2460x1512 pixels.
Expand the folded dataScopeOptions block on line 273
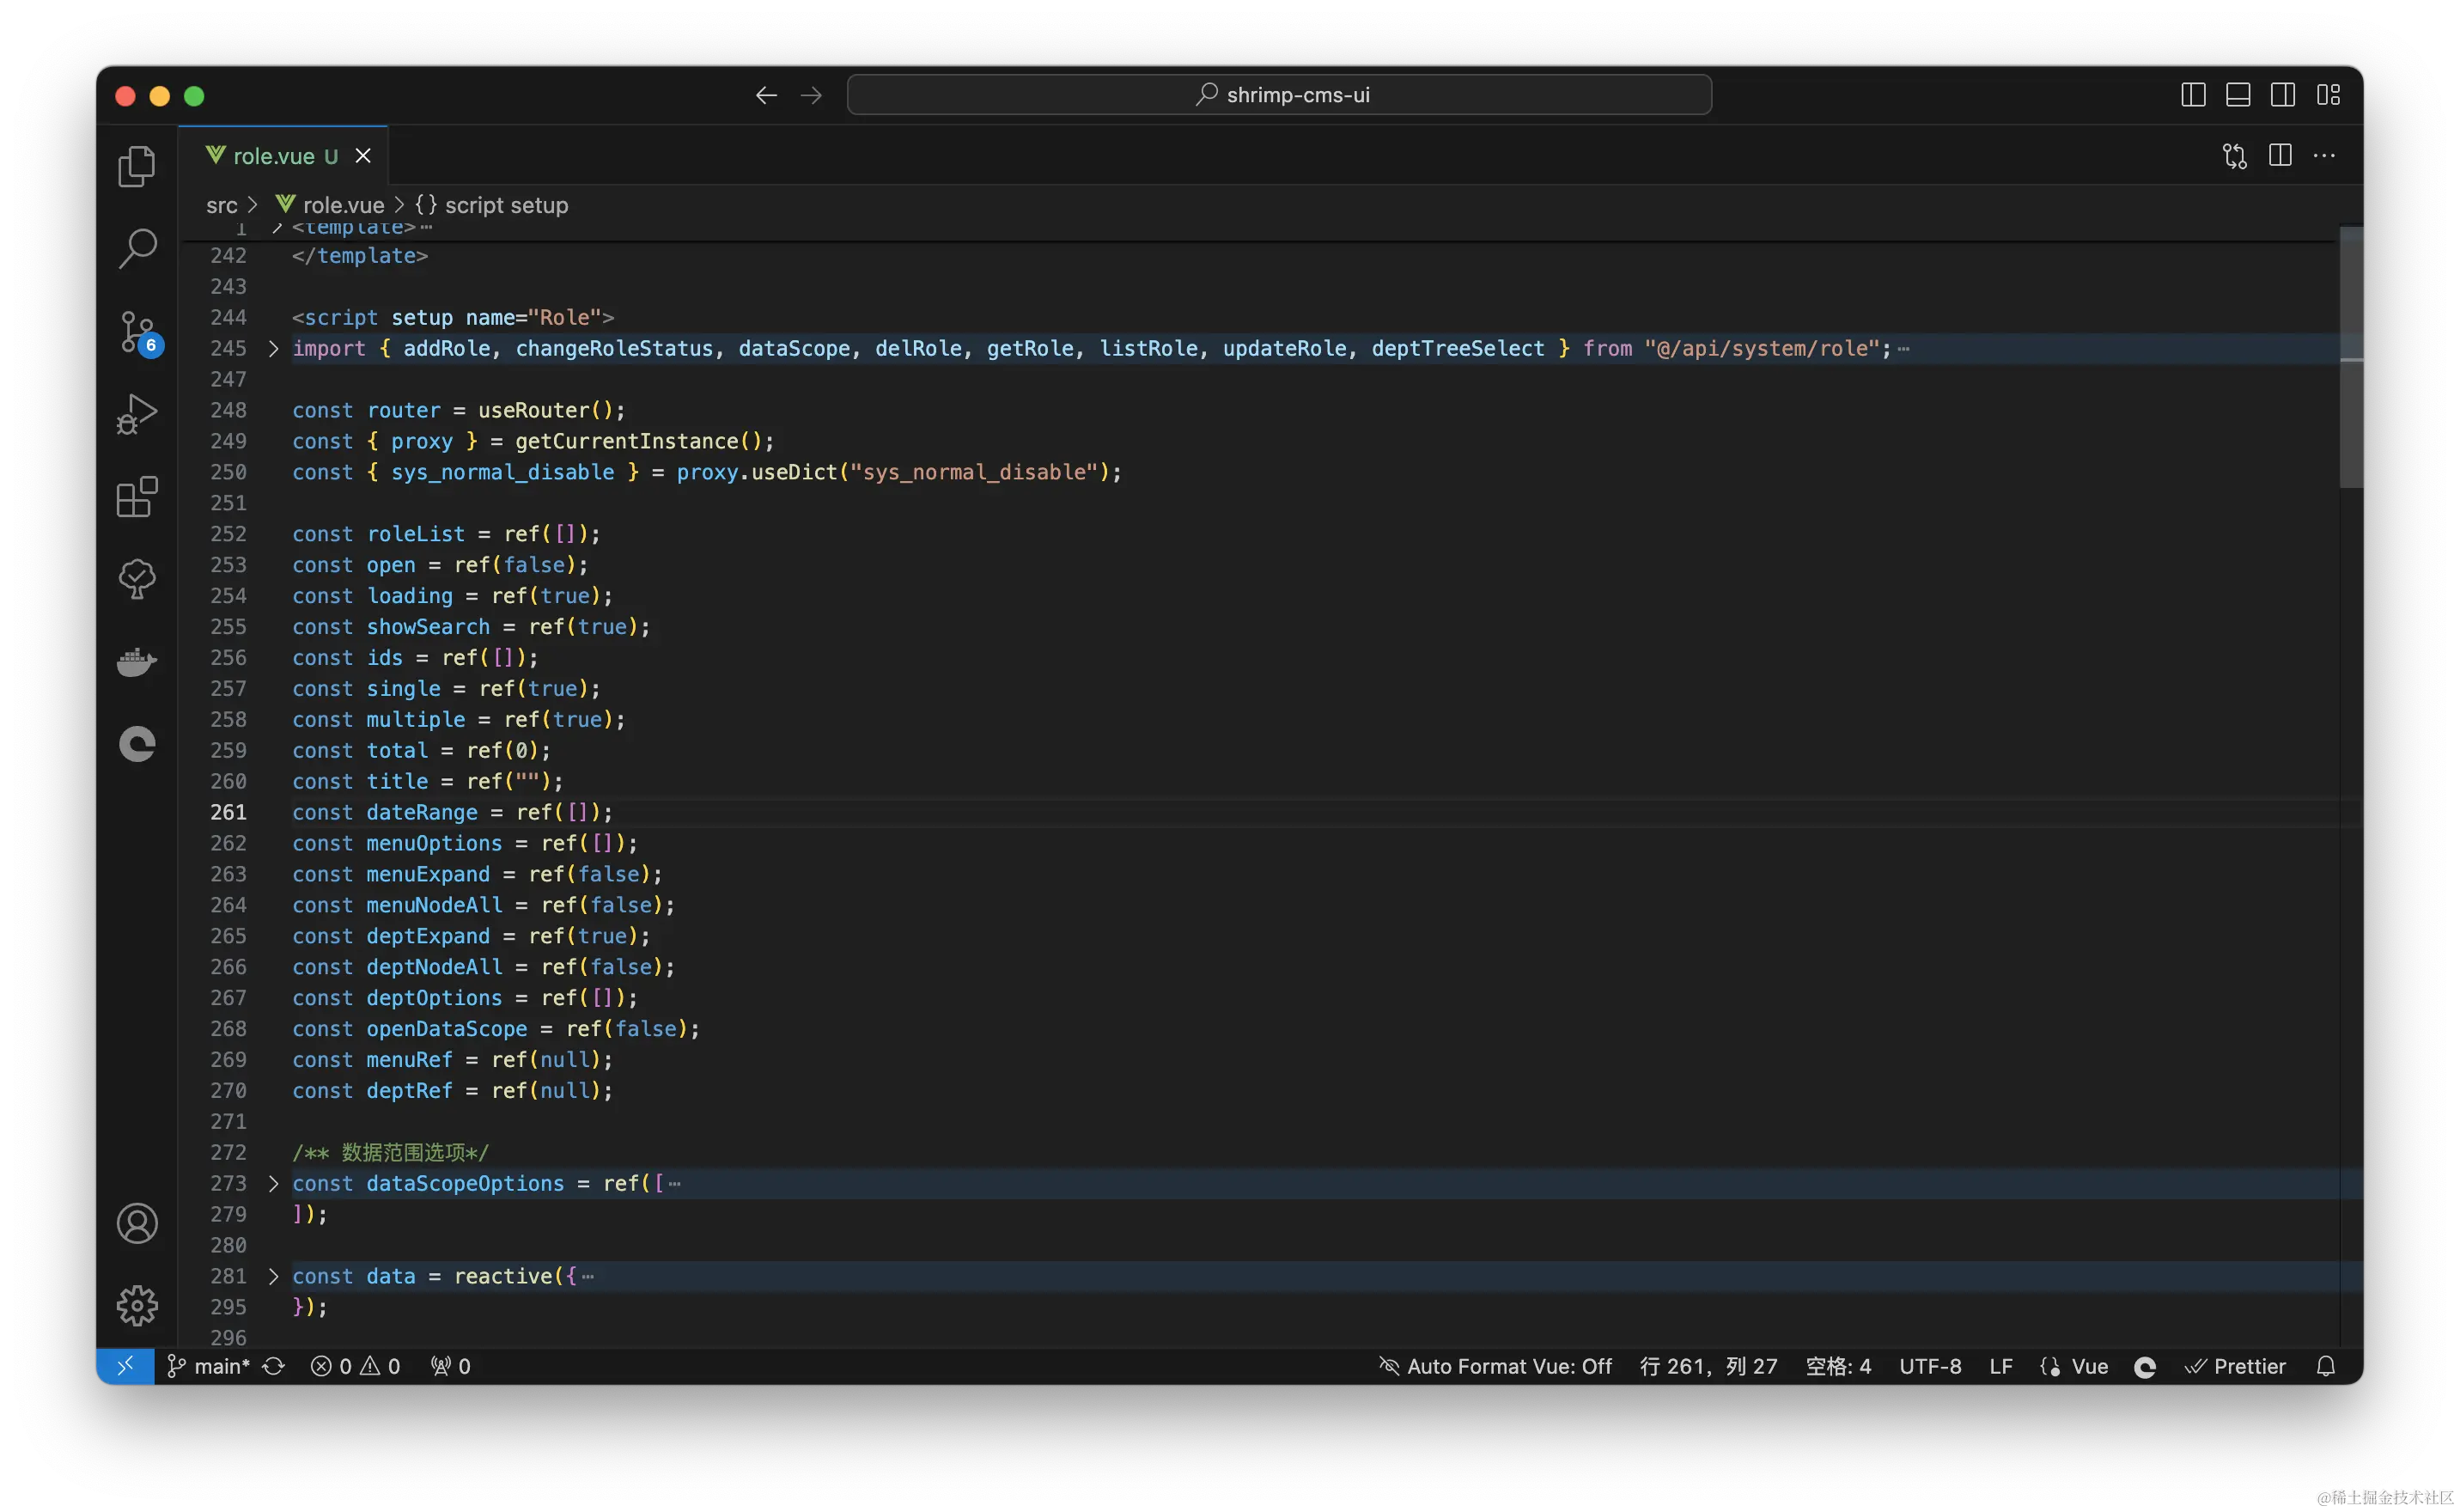(x=273, y=1183)
